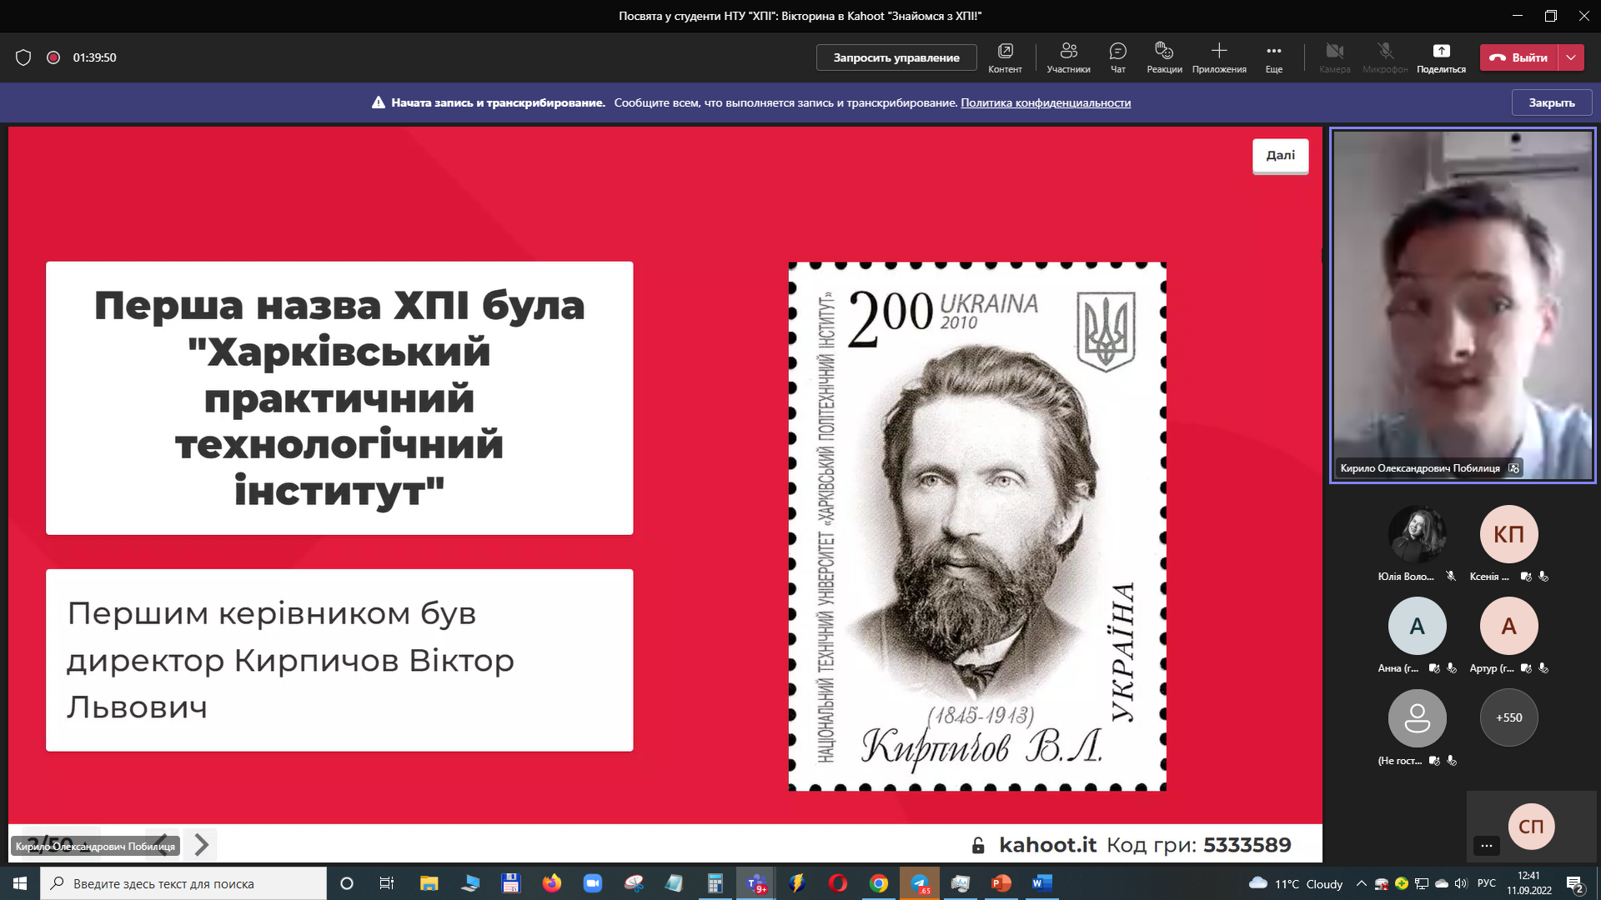This screenshot has height=900, width=1601.
Task: Open Google Chrome from the taskbar
Action: 879,883
